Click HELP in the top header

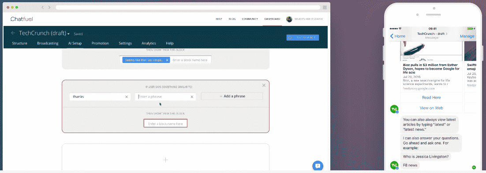click(219, 19)
